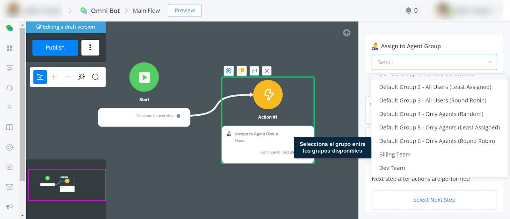Open the list panel icon in sidebar

pos(10,167)
